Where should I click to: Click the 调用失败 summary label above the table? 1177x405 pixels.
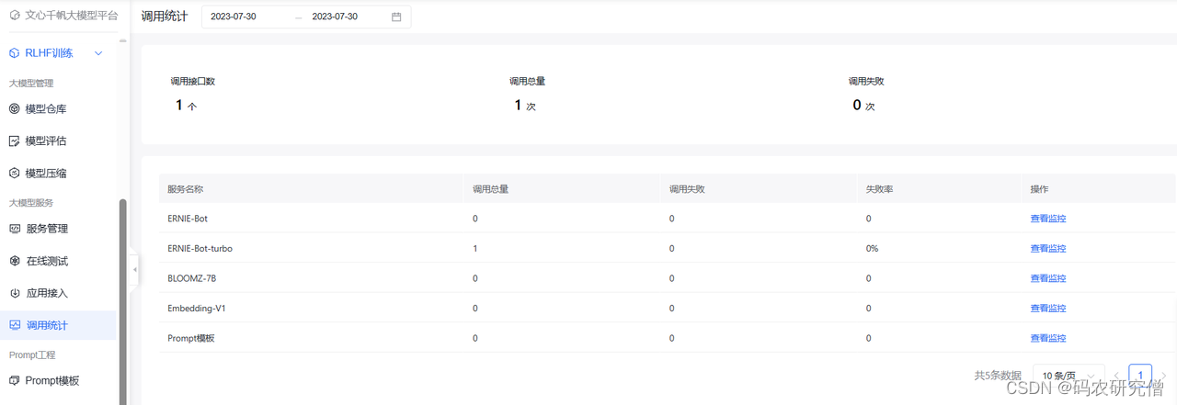click(x=866, y=81)
